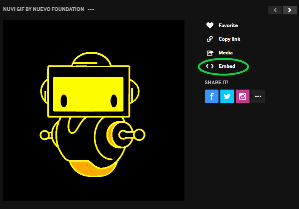Click the share-arrow icon next to Media
The image size is (299, 209).
(210, 53)
